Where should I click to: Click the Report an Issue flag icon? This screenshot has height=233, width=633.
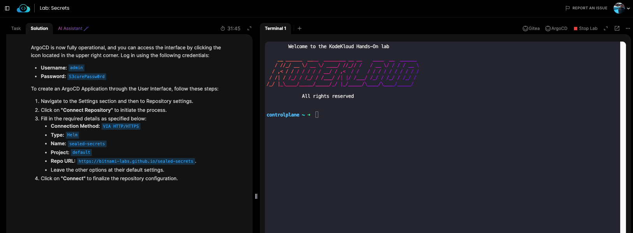568,8
